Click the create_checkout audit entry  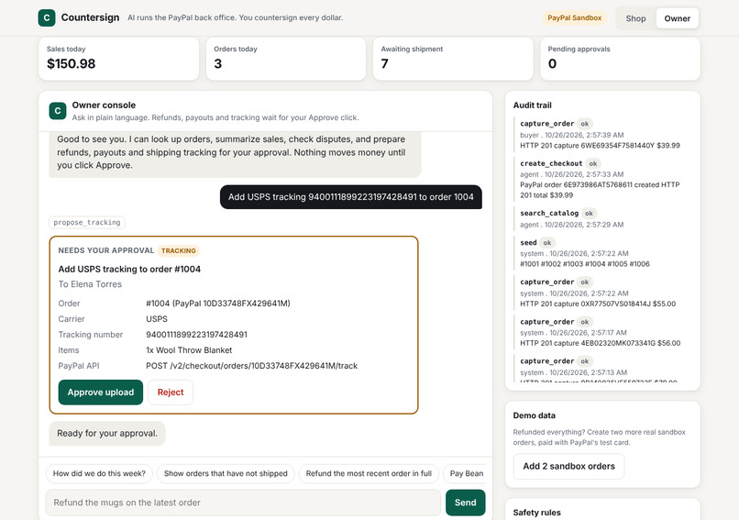601,179
